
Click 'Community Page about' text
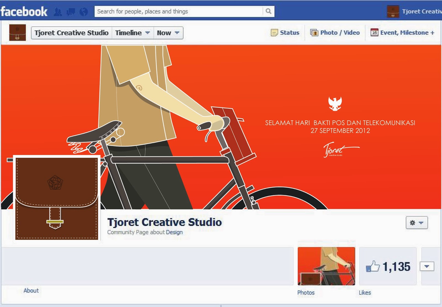coord(136,232)
